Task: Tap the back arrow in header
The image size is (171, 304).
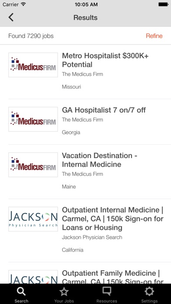Action: tap(11, 17)
